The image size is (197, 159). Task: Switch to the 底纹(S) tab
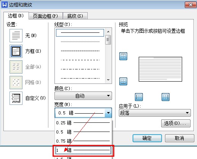(x=75, y=16)
